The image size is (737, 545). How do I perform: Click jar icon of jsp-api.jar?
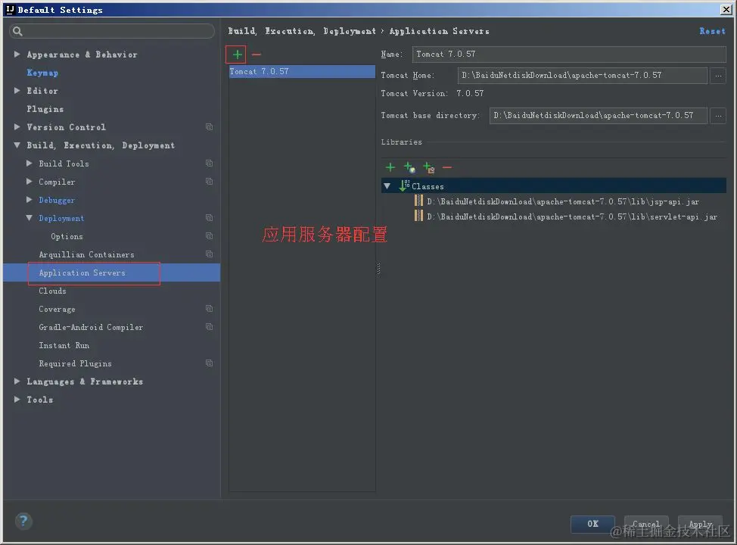coord(418,201)
